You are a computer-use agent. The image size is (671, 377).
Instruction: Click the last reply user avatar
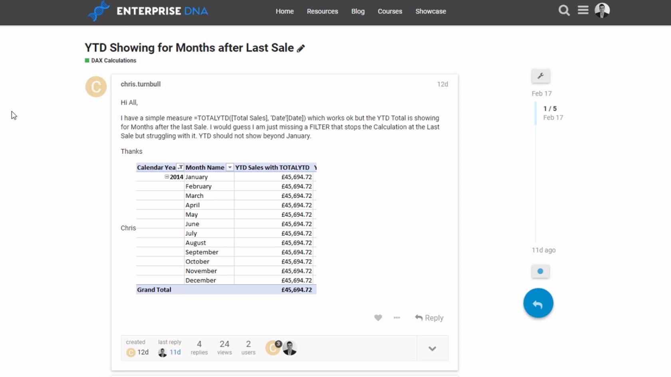[162, 353]
